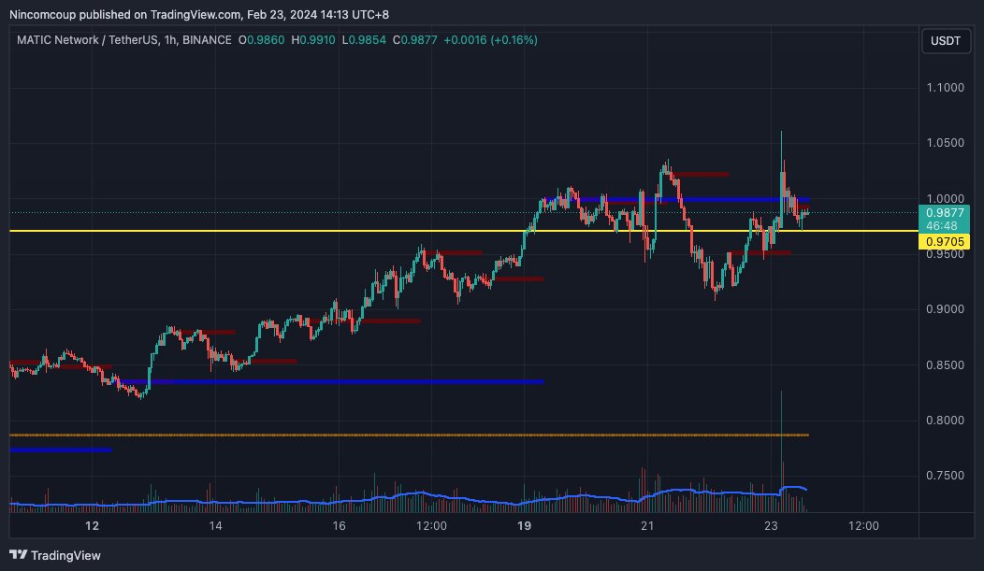The width and height of the screenshot is (984, 571).
Task: Click the 1h interval in the chart legend
Action: click(169, 40)
